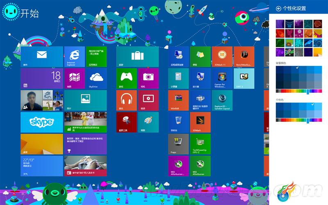Image resolution: width=328 pixels, height=205 pixels.
Task: Open the yellow Desktop tile
Action: (x=42, y=144)
